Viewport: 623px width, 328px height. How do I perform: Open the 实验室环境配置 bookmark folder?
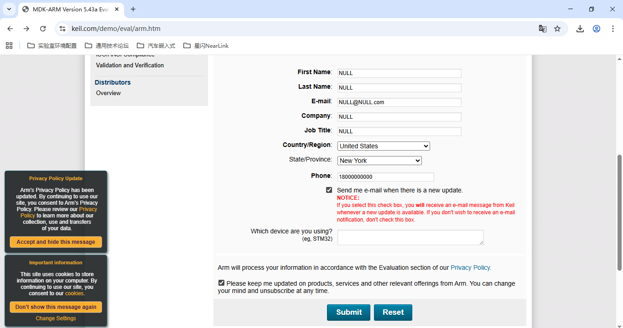click(x=52, y=45)
